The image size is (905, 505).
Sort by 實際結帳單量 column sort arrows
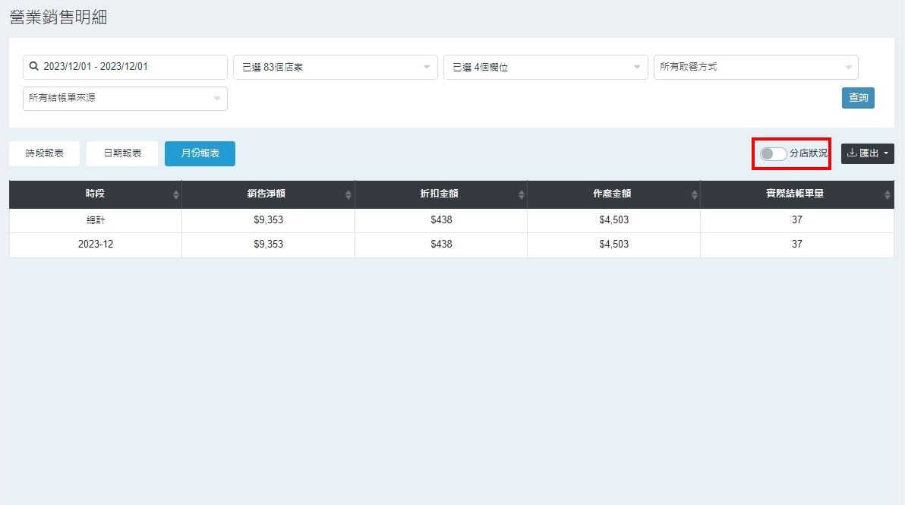(x=888, y=195)
